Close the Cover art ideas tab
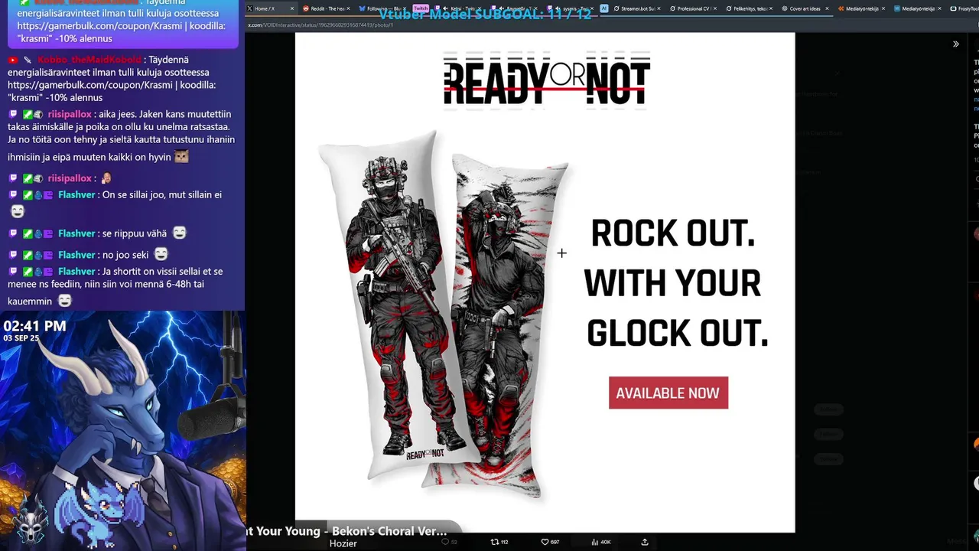 click(x=827, y=8)
